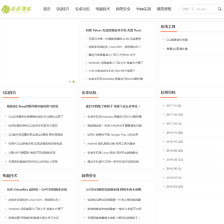The height and width of the screenshot is (224, 224).
Task: Open the 2016-06 (1) archive
Action: pos(174,169)
